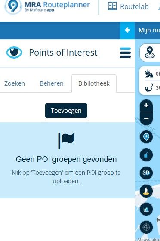Click the Points of Interest eye icon

click(x=14, y=53)
